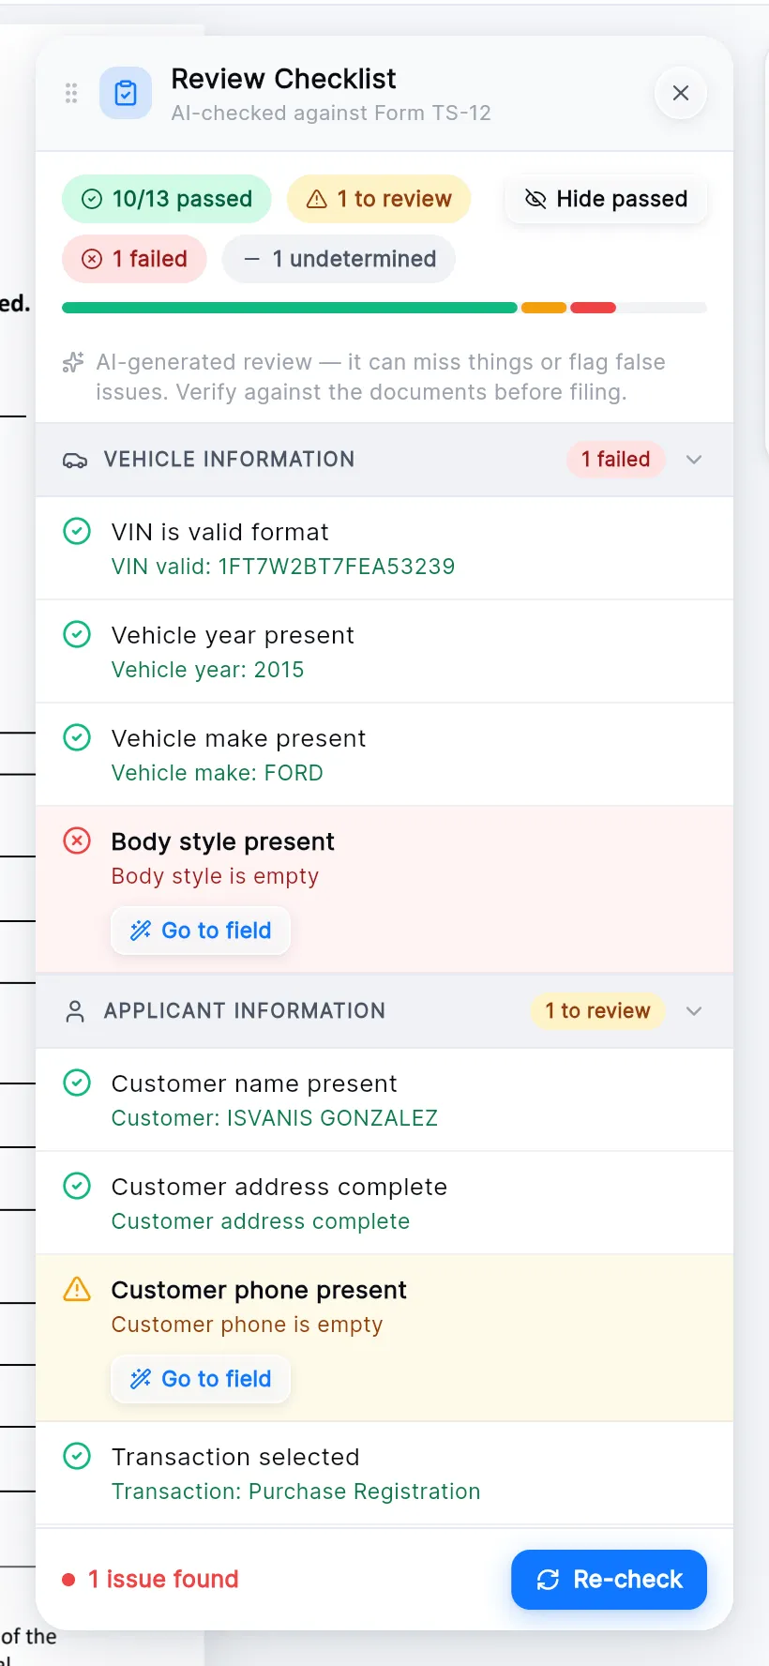769x1666 pixels.
Task: Click the red failed progress segment
Action: click(593, 308)
